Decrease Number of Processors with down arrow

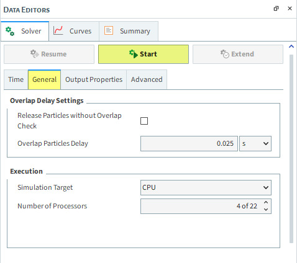pos(266,210)
